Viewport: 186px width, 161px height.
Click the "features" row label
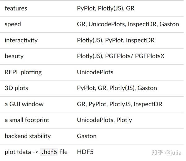[16, 8]
